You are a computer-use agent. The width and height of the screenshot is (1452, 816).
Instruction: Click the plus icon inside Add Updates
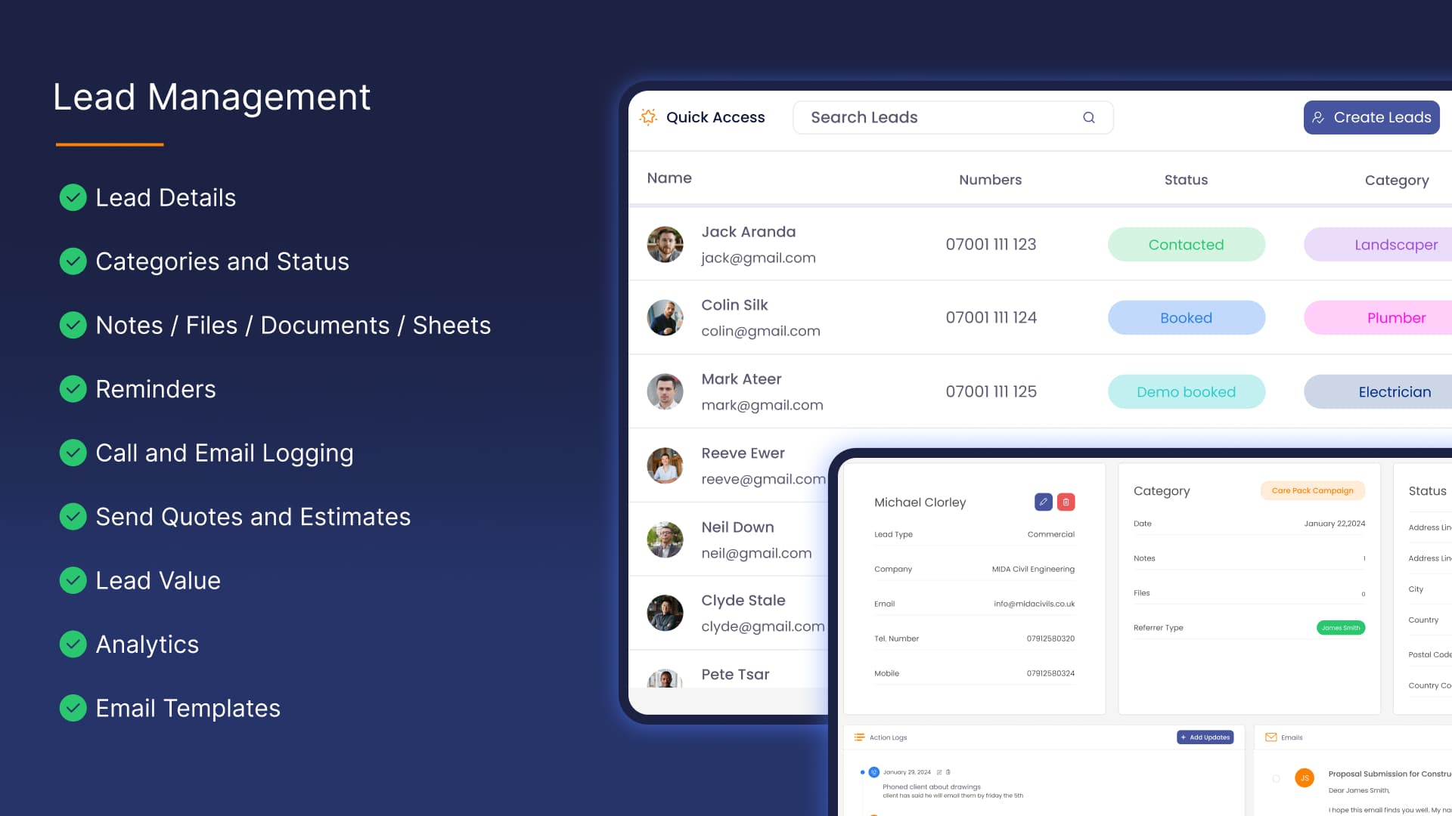[x=1183, y=737]
